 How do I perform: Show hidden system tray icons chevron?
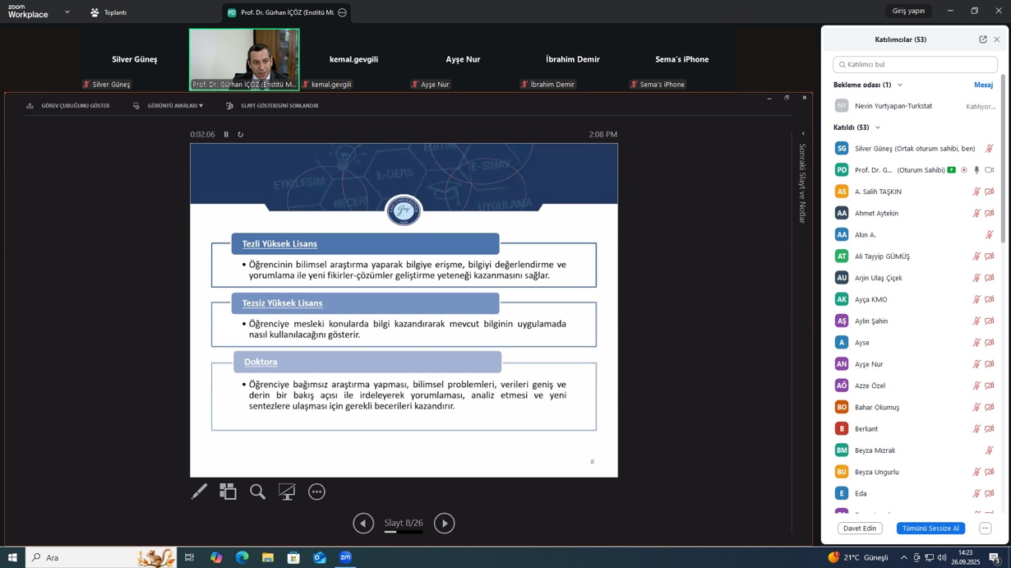pyautogui.click(x=903, y=557)
